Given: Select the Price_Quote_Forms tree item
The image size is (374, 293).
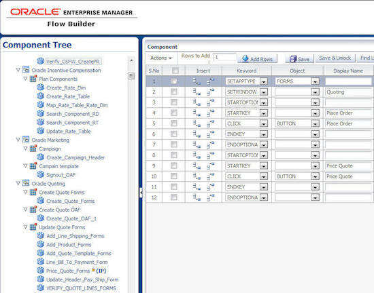Looking at the screenshot, I should (x=68, y=271).
